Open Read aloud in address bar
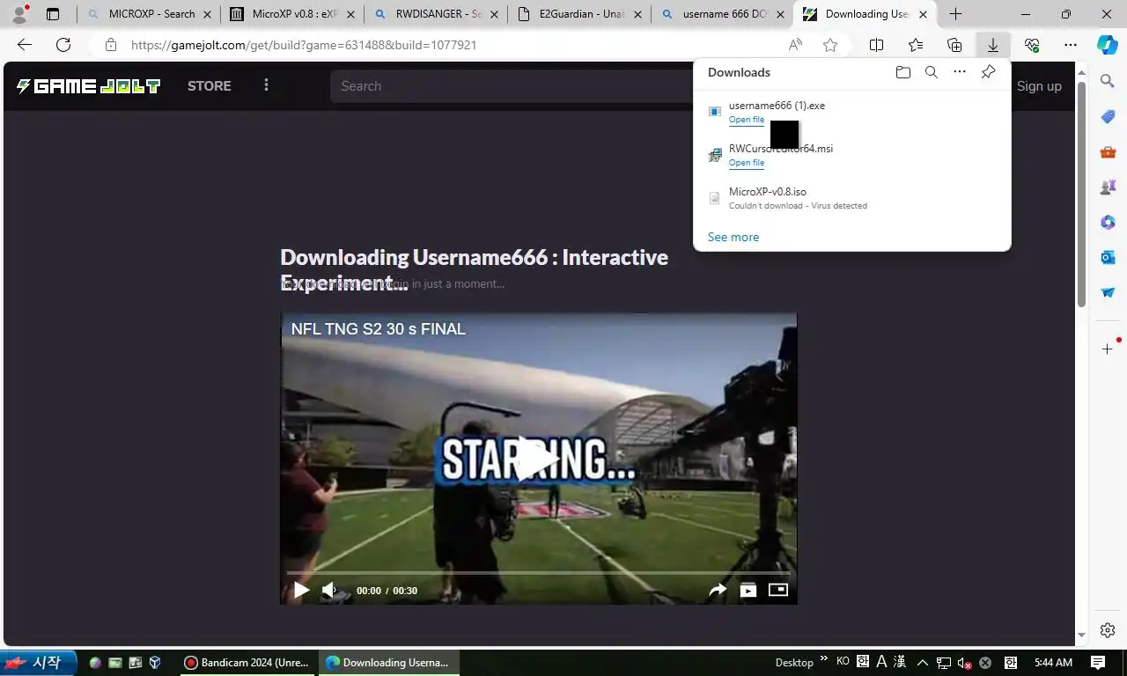The image size is (1127, 676). click(x=795, y=45)
